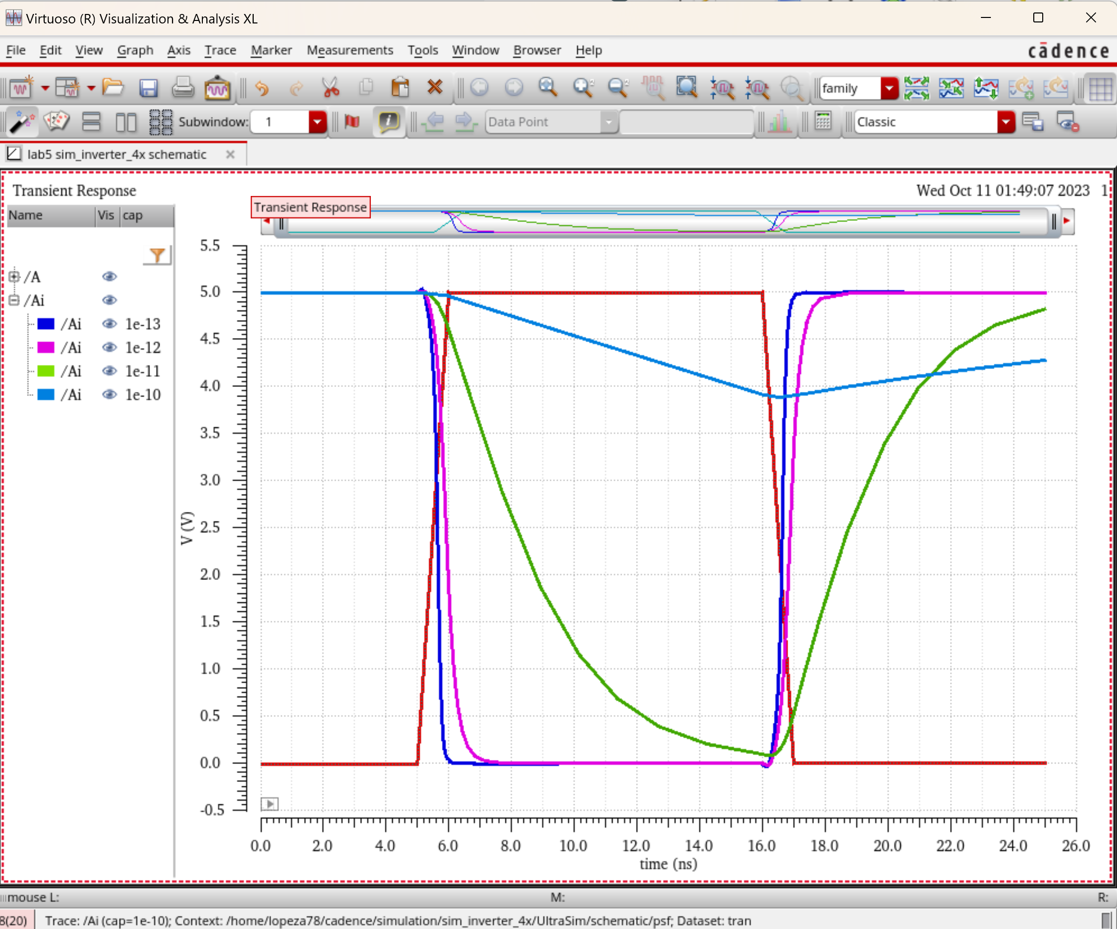Expand the /A tree node
Image resolution: width=1117 pixels, height=929 pixels.
pos(14,276)
